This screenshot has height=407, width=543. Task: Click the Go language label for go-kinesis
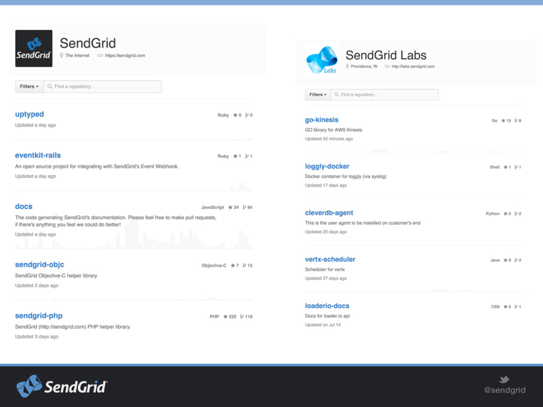click(495, 120)
